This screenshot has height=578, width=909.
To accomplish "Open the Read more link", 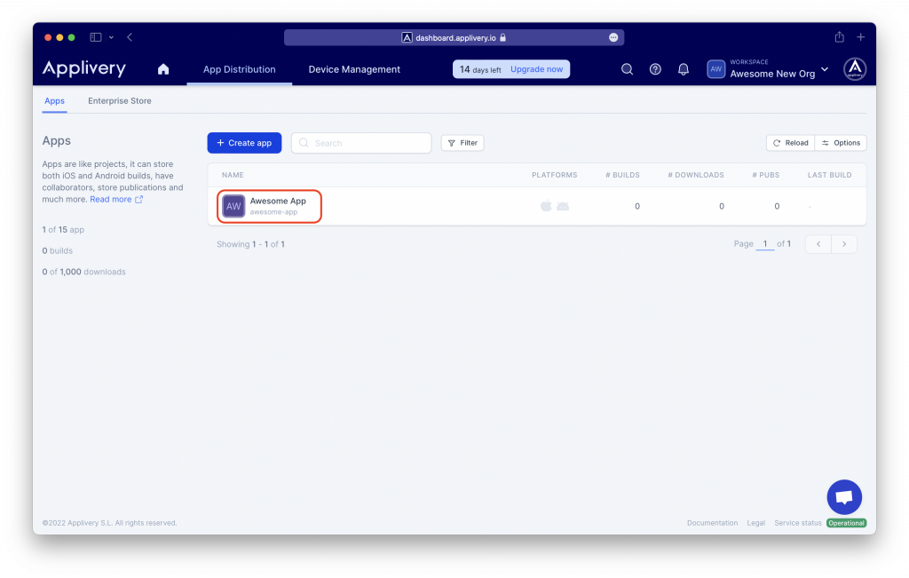I will tap(116, 199).
